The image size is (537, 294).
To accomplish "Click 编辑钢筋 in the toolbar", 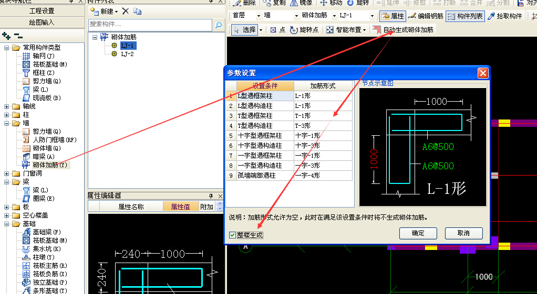I will point(426,16).
